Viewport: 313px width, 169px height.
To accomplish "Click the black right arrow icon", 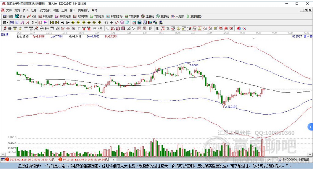I will 68,23.
